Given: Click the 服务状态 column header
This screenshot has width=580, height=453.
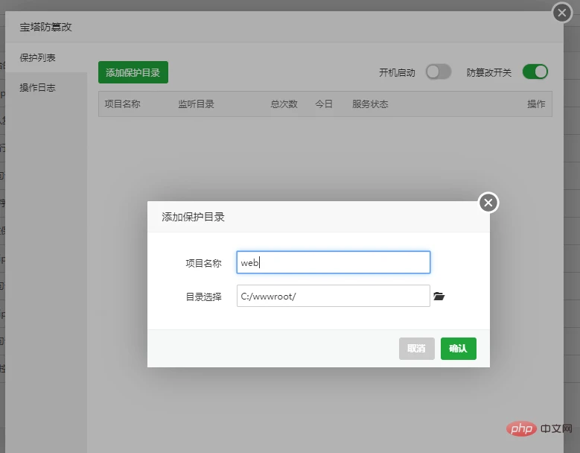Looking at the screenshot, I should [370, 104].
